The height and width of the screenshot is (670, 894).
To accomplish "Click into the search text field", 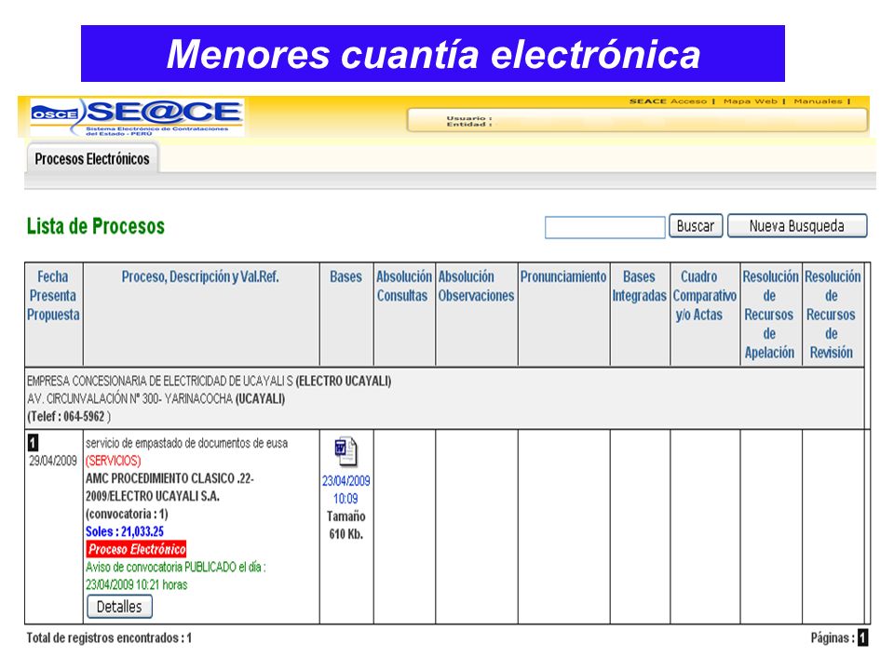I will [x=605, y=227].
